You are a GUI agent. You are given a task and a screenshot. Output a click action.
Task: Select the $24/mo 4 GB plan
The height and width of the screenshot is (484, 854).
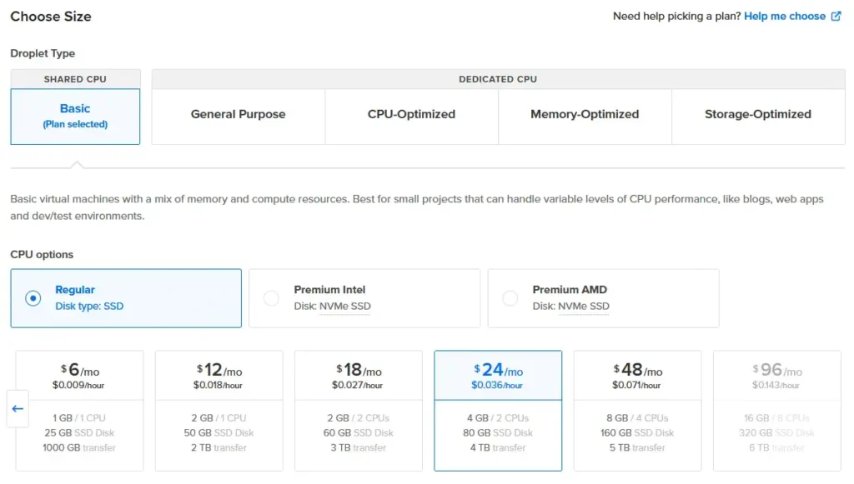[498, 410]
